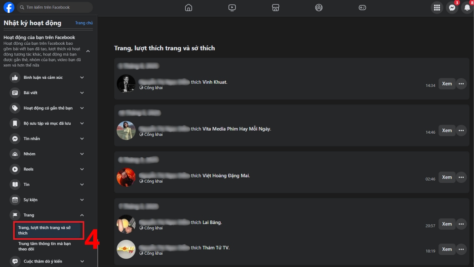Click the Facebook logo
Screen dimensions: 474x267
tap(9, 8)
